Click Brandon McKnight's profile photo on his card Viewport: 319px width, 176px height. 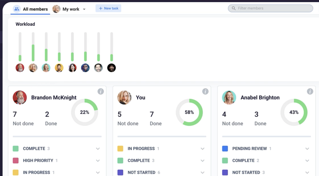click(20, 98)
